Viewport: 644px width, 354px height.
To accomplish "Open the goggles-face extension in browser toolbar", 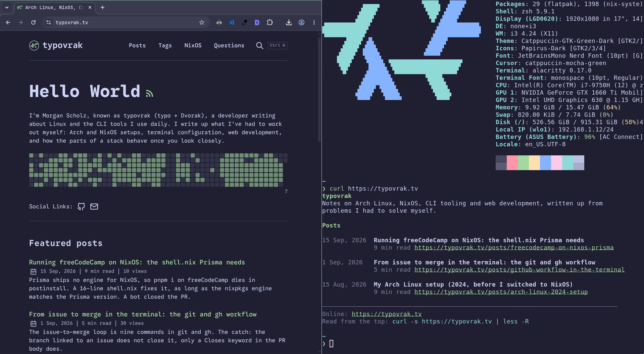I will pos(219,22).
